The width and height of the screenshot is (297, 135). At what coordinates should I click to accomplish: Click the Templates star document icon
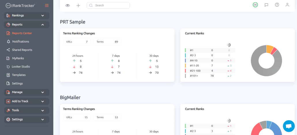(8, 75)
